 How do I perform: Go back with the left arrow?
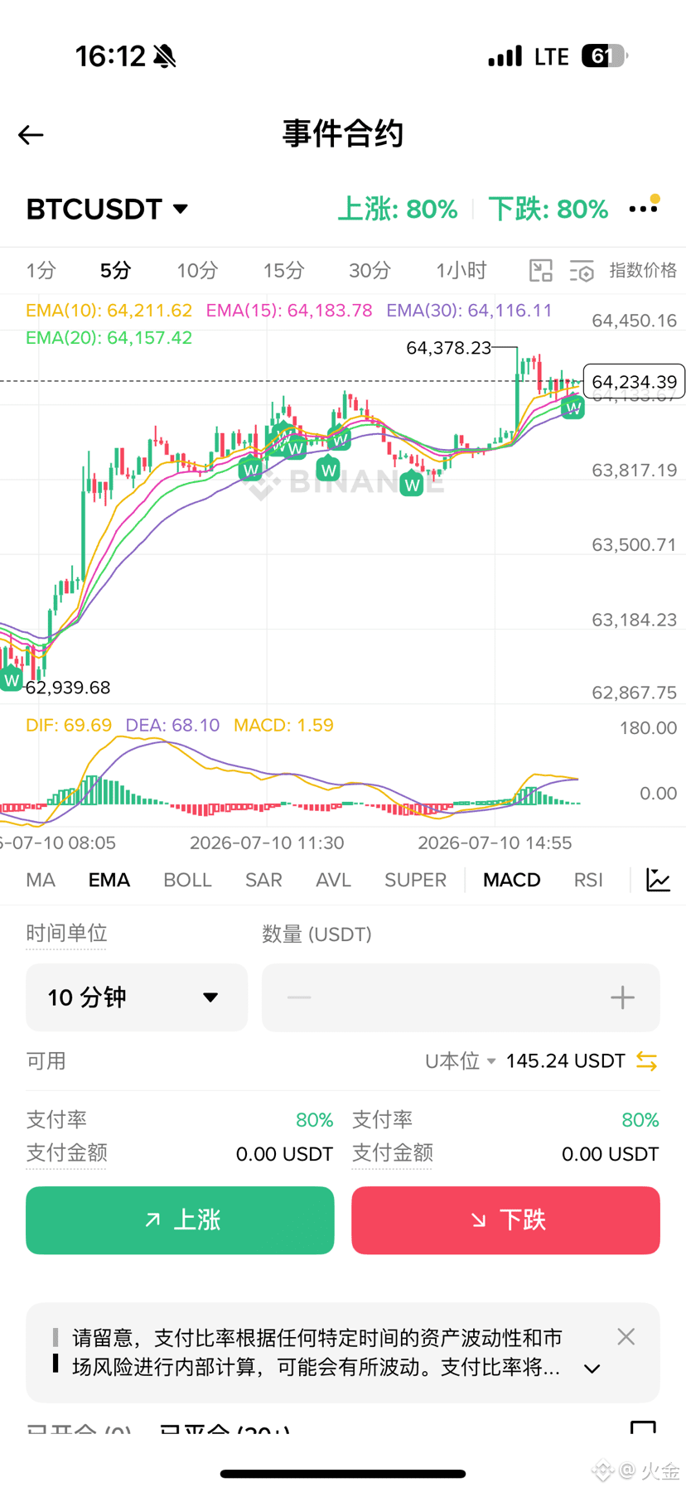[31, 134]
